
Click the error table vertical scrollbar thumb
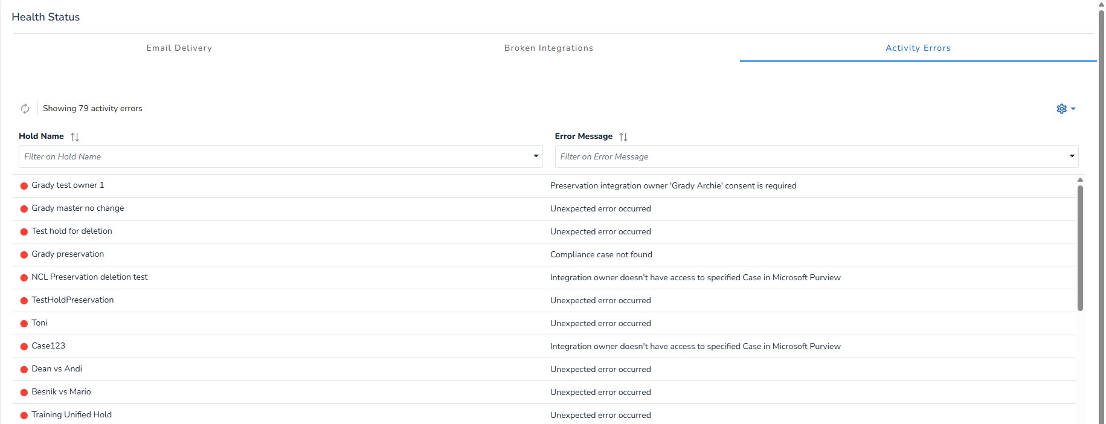1080,248
